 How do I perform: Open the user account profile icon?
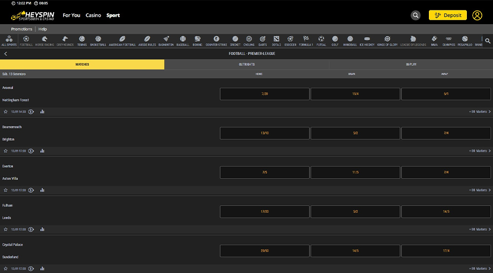click(x=477, y=15)
